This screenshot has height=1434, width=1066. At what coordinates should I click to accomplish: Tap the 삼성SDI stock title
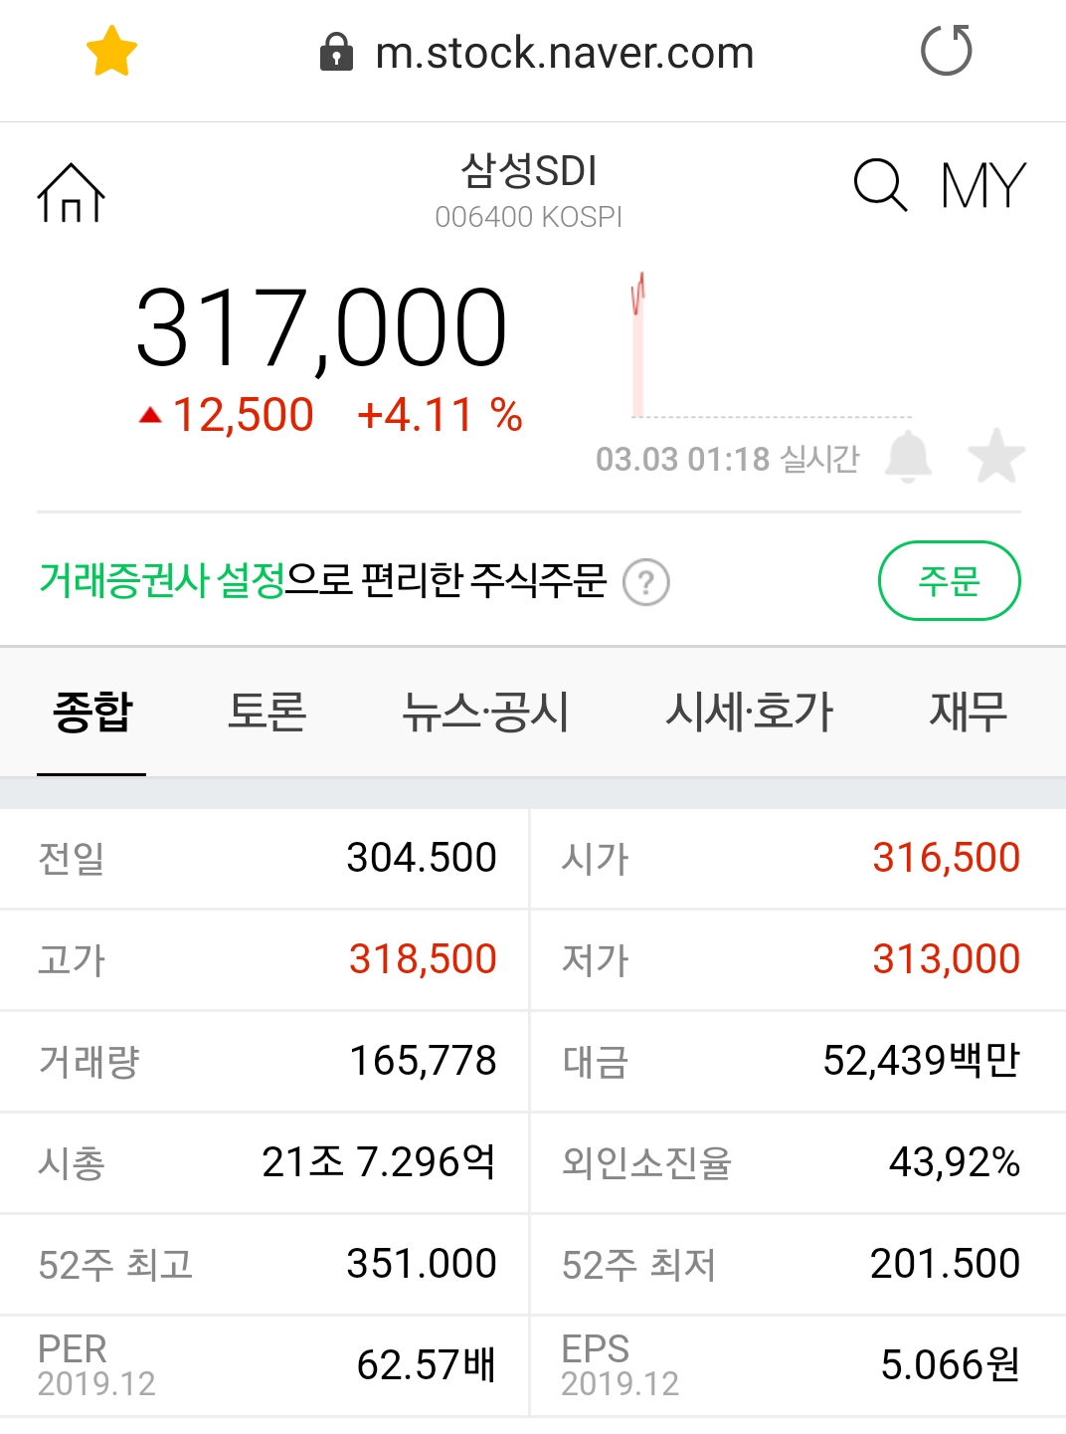(x=528, y=171)
